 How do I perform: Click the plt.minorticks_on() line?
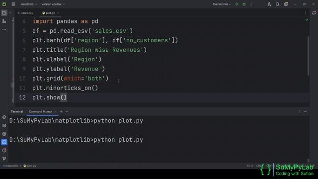click(x=65, y=88)
